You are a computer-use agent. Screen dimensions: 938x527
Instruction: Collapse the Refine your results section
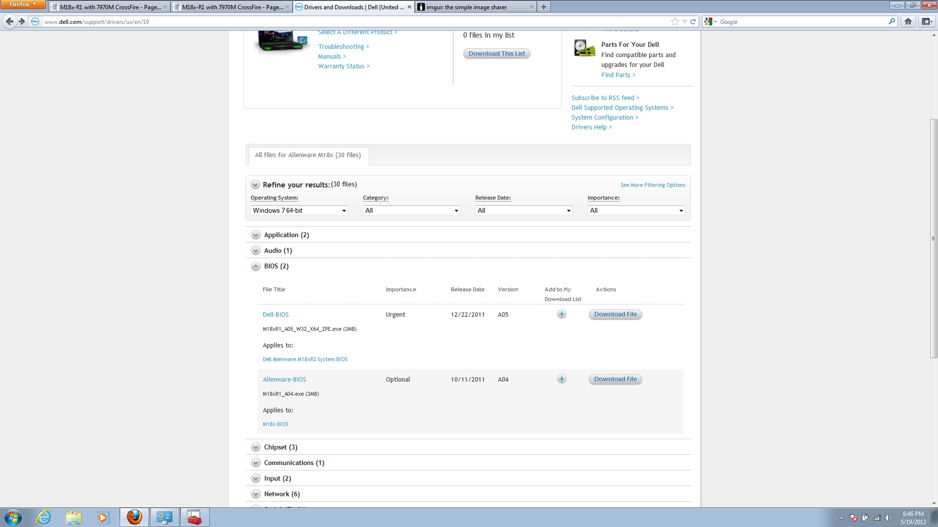tap(255, 185)
